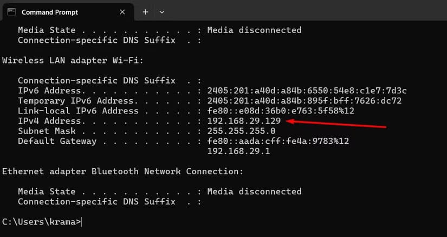Expand the new tab profile dropdown chevron

point(161,12)
